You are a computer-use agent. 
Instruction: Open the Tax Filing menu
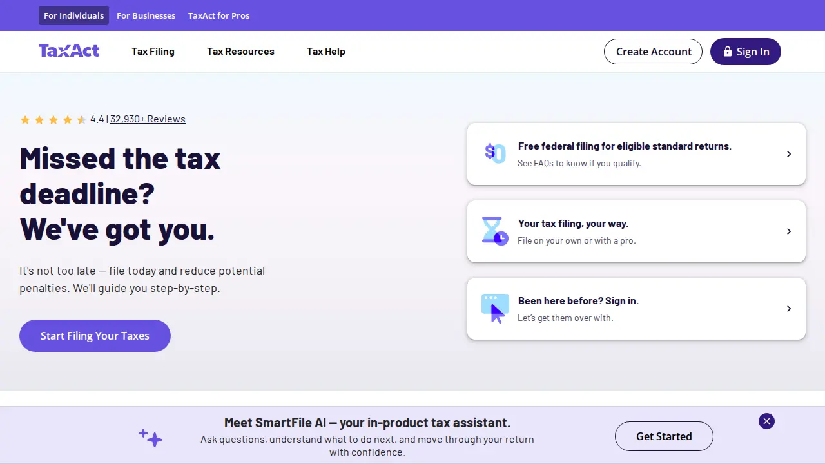tap(153, 52)
